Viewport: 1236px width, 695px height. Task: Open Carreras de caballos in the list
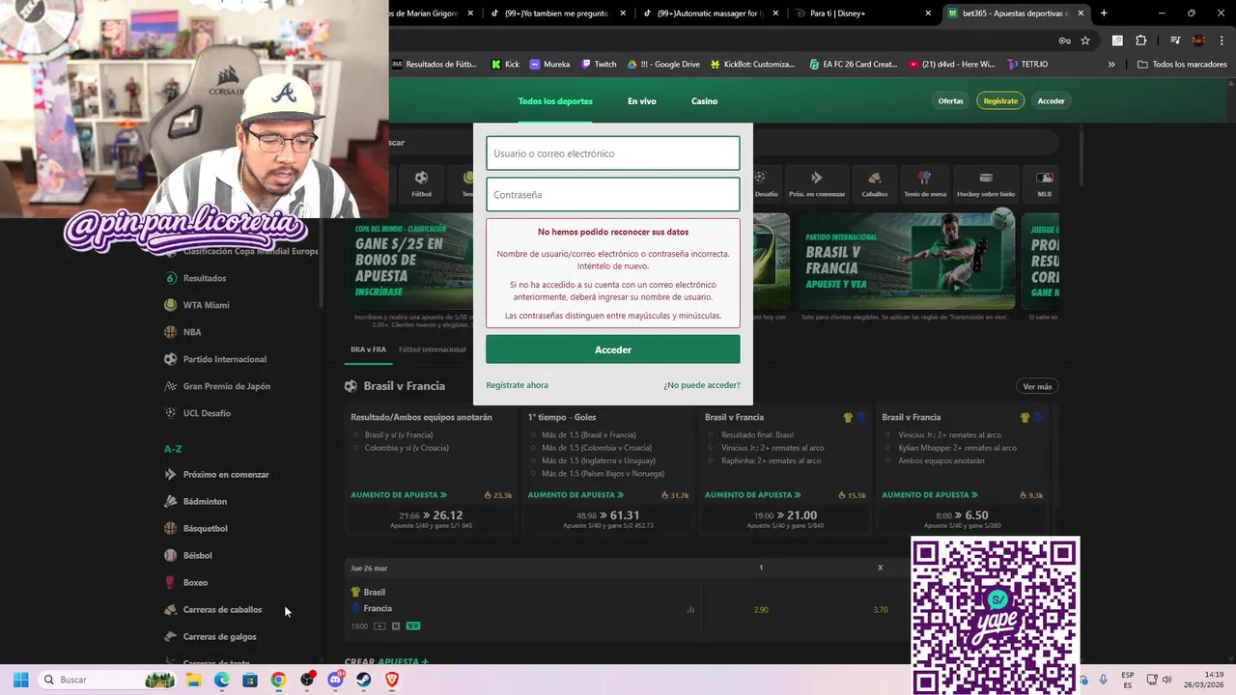click(222, 610)
